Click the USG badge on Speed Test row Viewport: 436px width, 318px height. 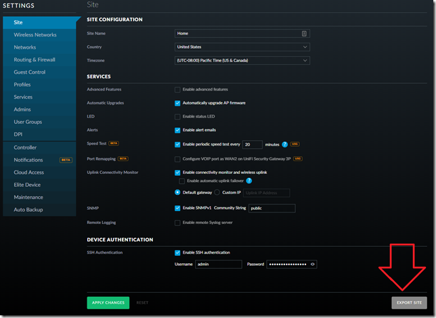click(296, 144)
